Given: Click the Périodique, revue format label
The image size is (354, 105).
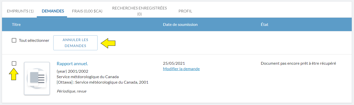Looking at the screenshot, I should (x=72, y=91).
